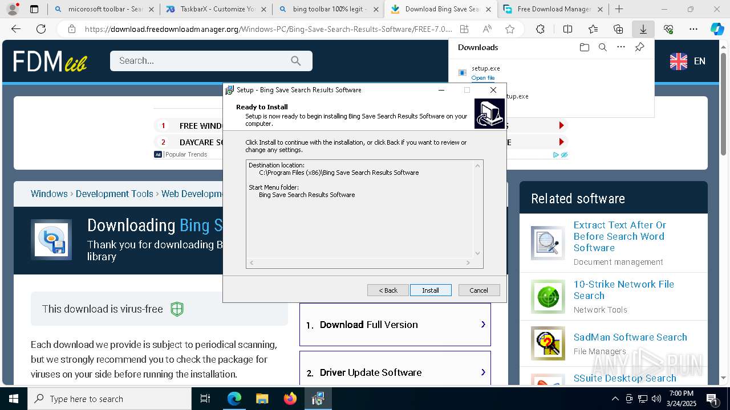
Task: Open Collections icon in toolbar
Action: pos(618,29)
